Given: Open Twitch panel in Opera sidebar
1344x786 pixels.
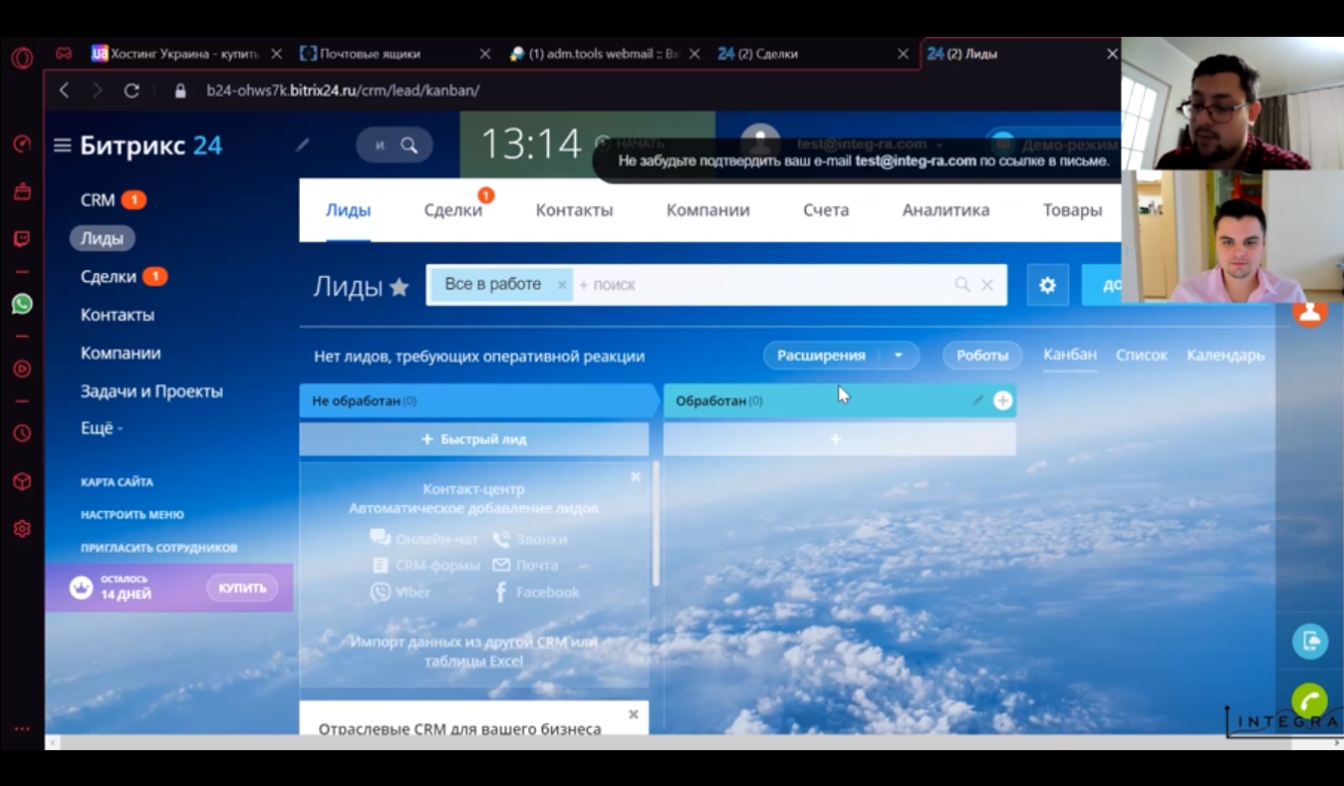Looking at the screenshot, I should pos(22,239).
